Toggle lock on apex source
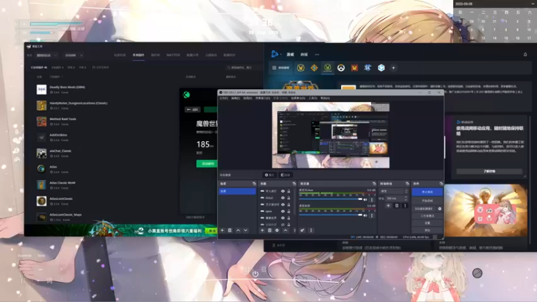 (x=289, y=211)
